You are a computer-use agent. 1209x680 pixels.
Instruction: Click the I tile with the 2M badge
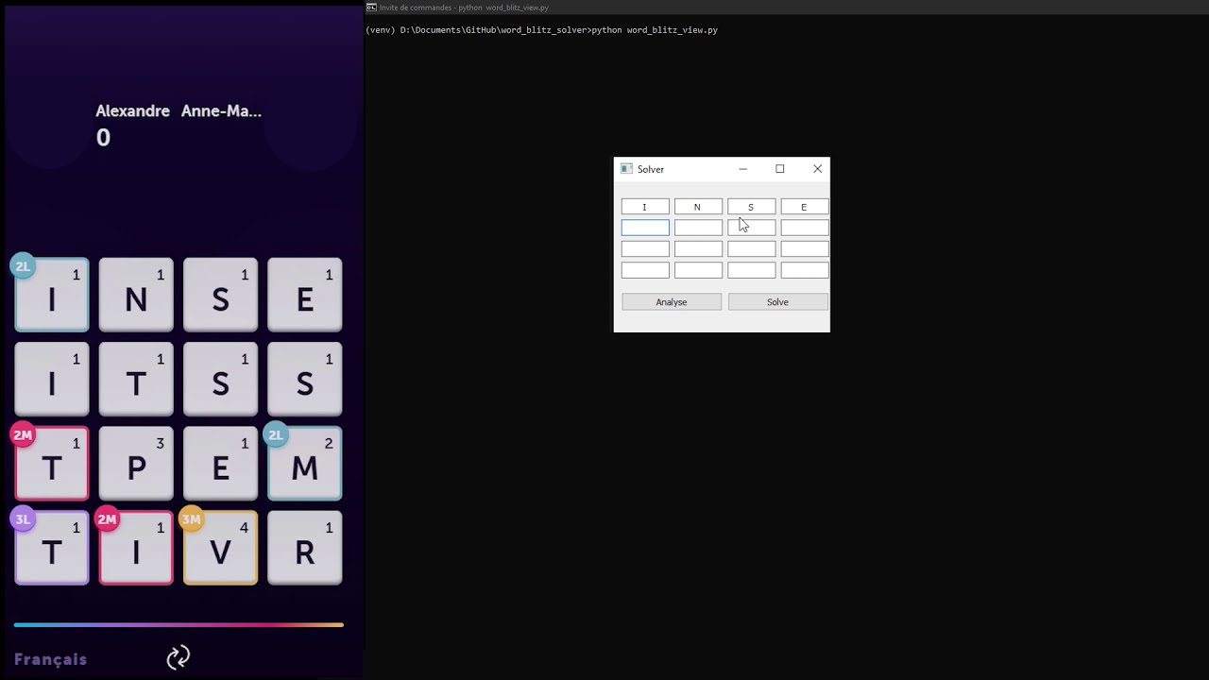point(136,548)
